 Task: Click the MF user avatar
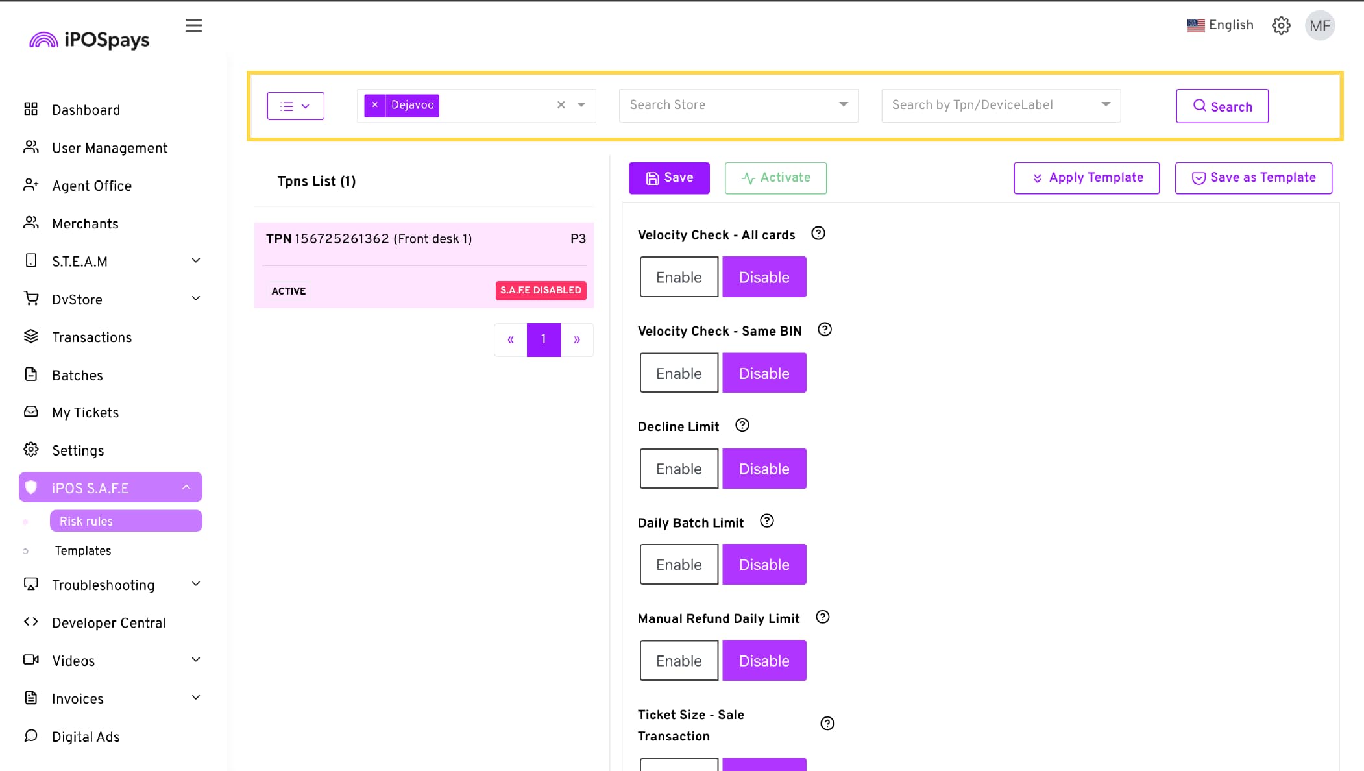tap(1320, 26)
